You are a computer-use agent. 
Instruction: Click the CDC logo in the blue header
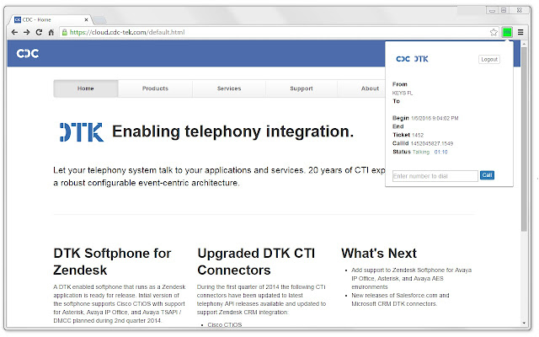point(28,53)
